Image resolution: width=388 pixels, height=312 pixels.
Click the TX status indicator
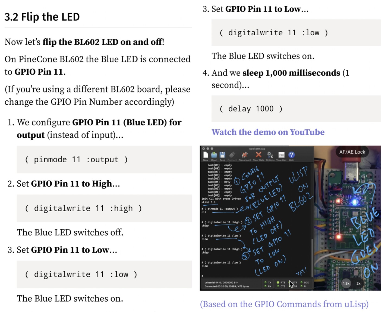[x=266, y=283]
